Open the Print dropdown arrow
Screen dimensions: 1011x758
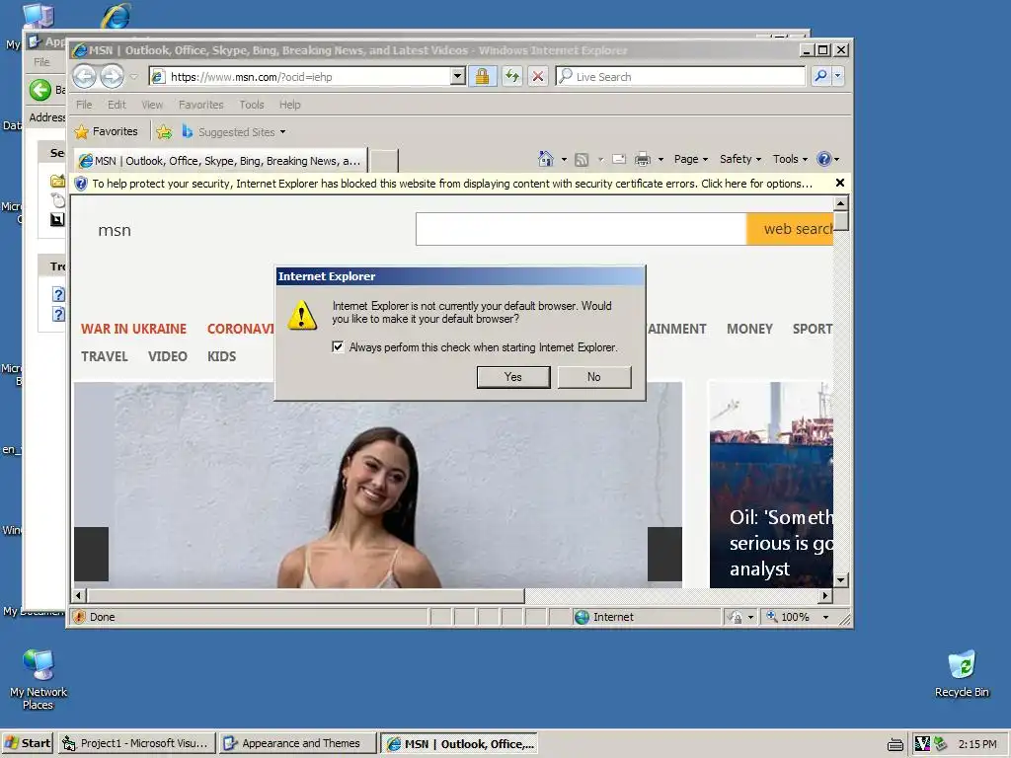[x=661, y=159]
